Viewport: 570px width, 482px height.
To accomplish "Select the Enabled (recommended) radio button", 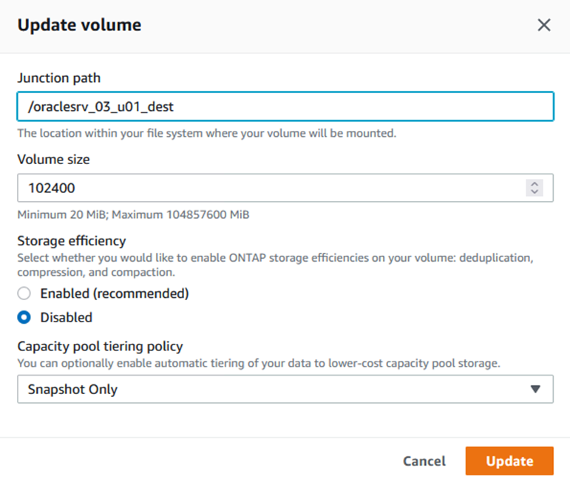I will point(24,293).
